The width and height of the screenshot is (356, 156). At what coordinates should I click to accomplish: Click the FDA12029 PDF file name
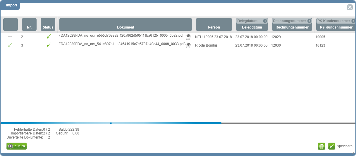pos(121,36)
